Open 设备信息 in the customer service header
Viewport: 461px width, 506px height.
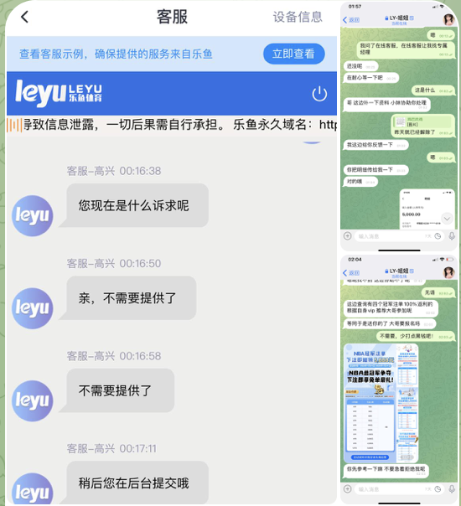coord(298,17)
